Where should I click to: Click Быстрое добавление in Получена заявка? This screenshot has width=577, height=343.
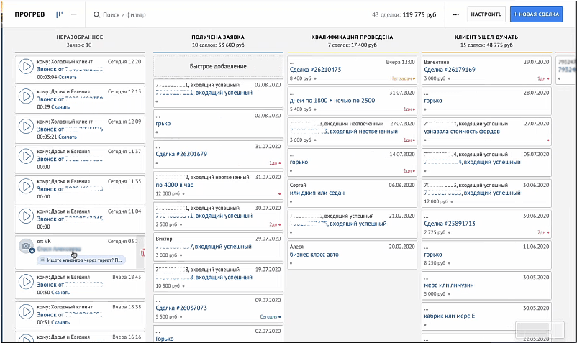pos(218,66)
